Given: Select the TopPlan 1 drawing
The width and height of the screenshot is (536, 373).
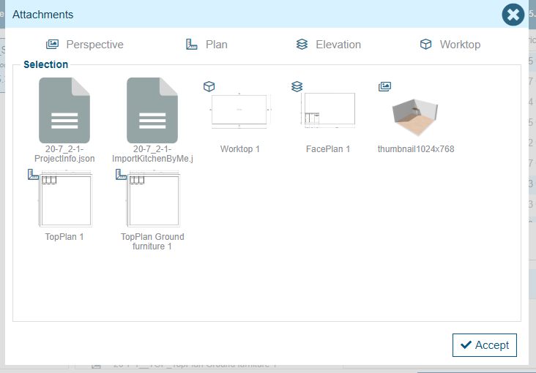Looking at the screenshot, I should 65,200.
